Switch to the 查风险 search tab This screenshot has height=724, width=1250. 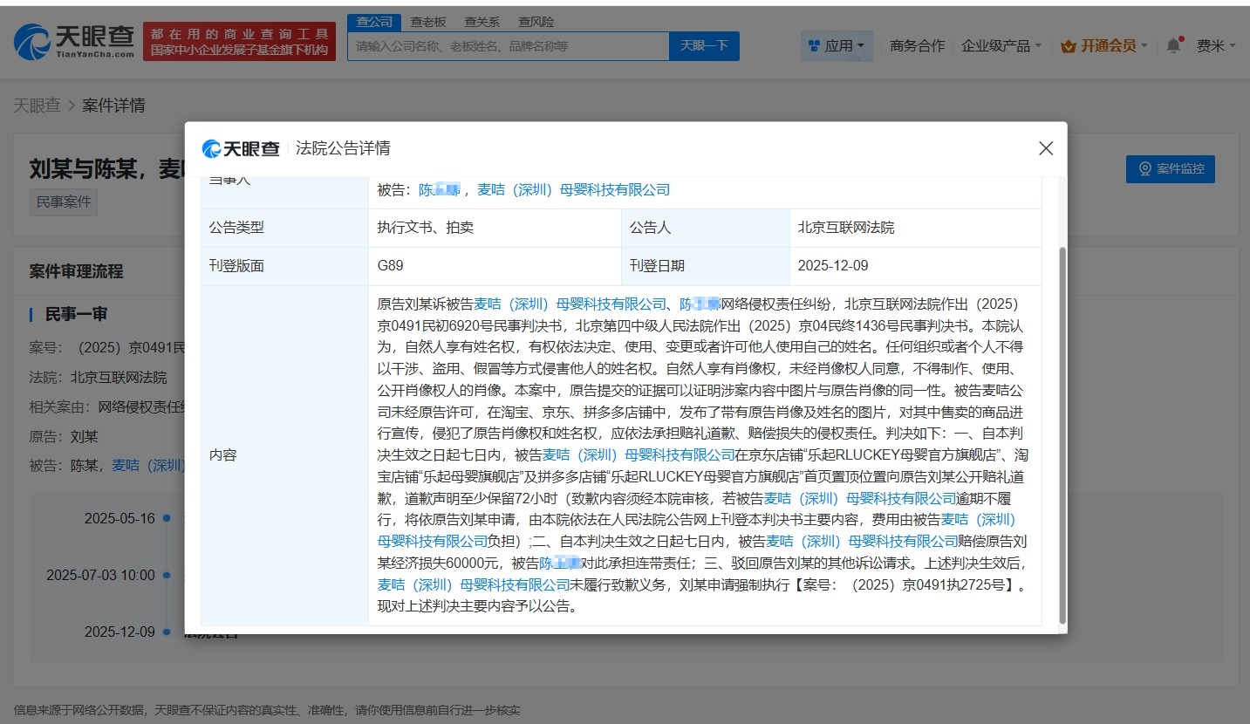(x=536, y=21)
